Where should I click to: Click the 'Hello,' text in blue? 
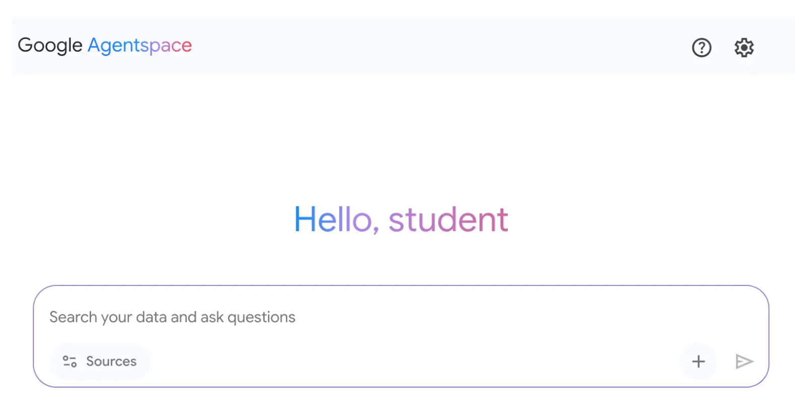334,220
